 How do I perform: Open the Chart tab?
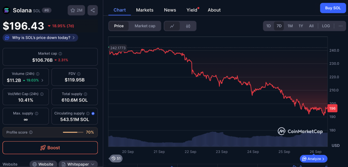pyautogui.click(x=120, y=10)
